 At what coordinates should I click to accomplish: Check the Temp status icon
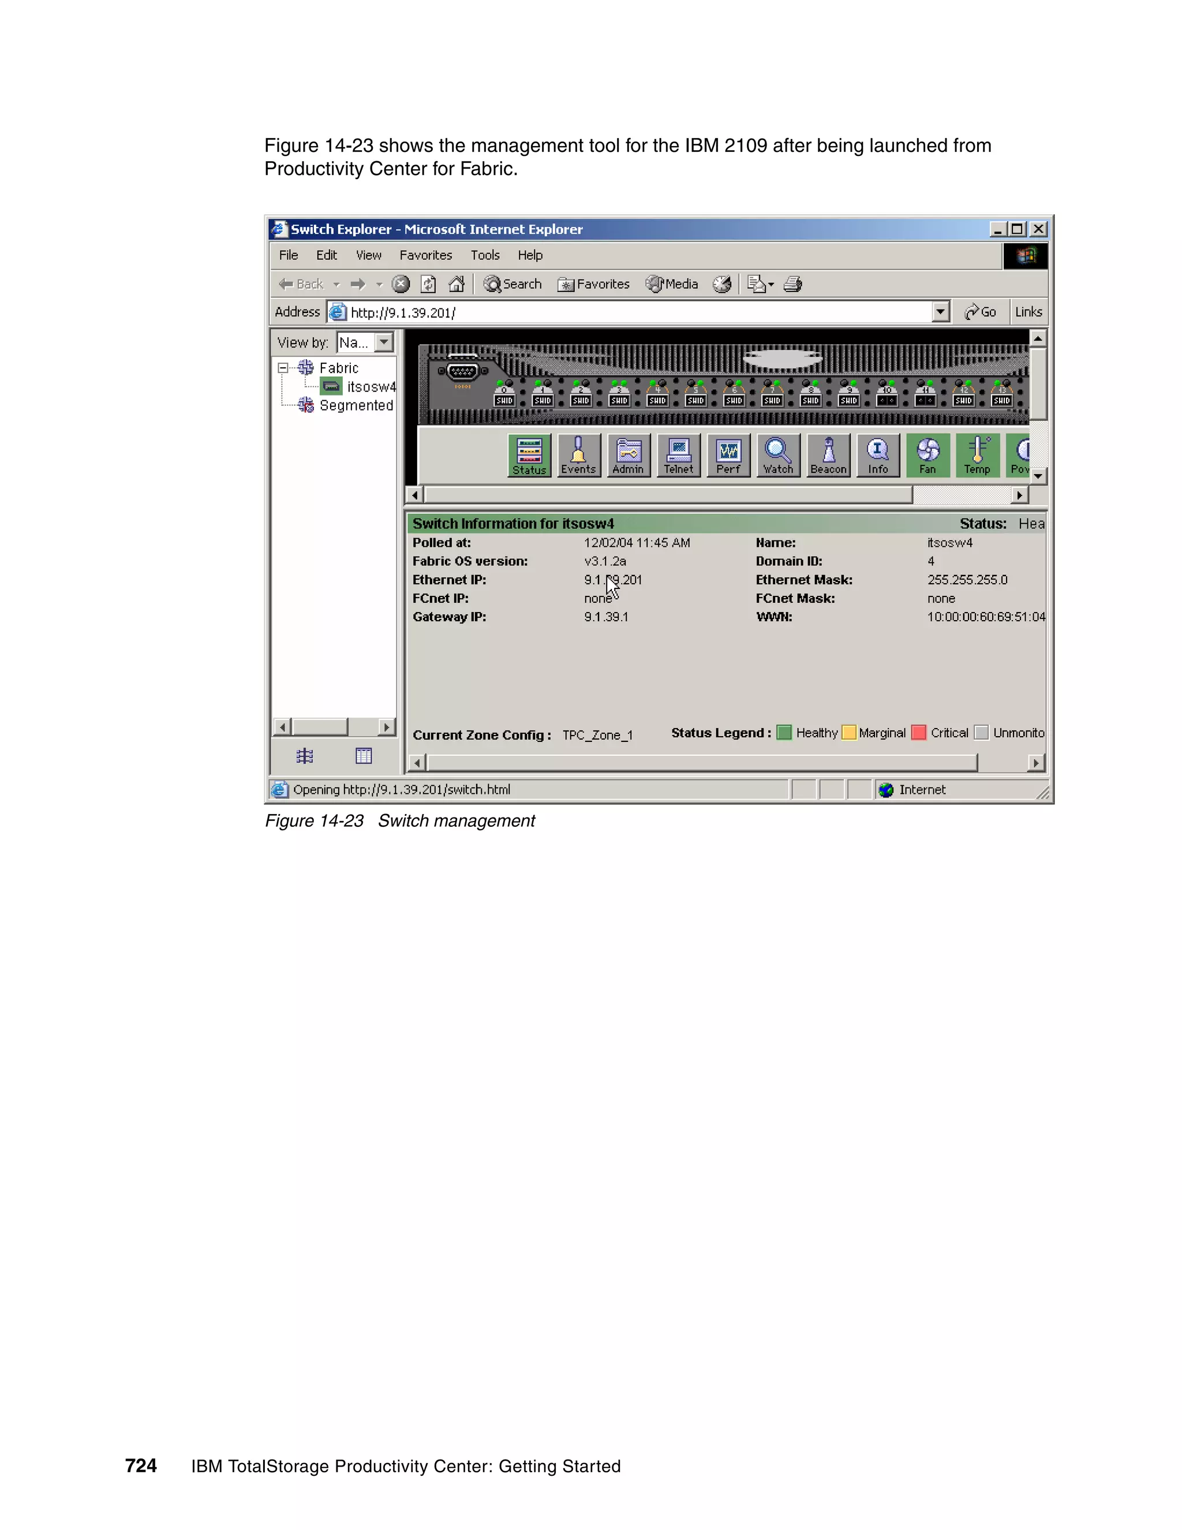pos(978,456)
